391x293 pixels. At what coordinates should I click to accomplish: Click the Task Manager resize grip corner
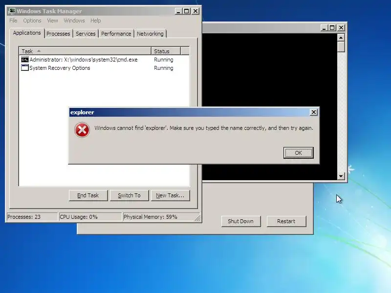pos(197,218)
